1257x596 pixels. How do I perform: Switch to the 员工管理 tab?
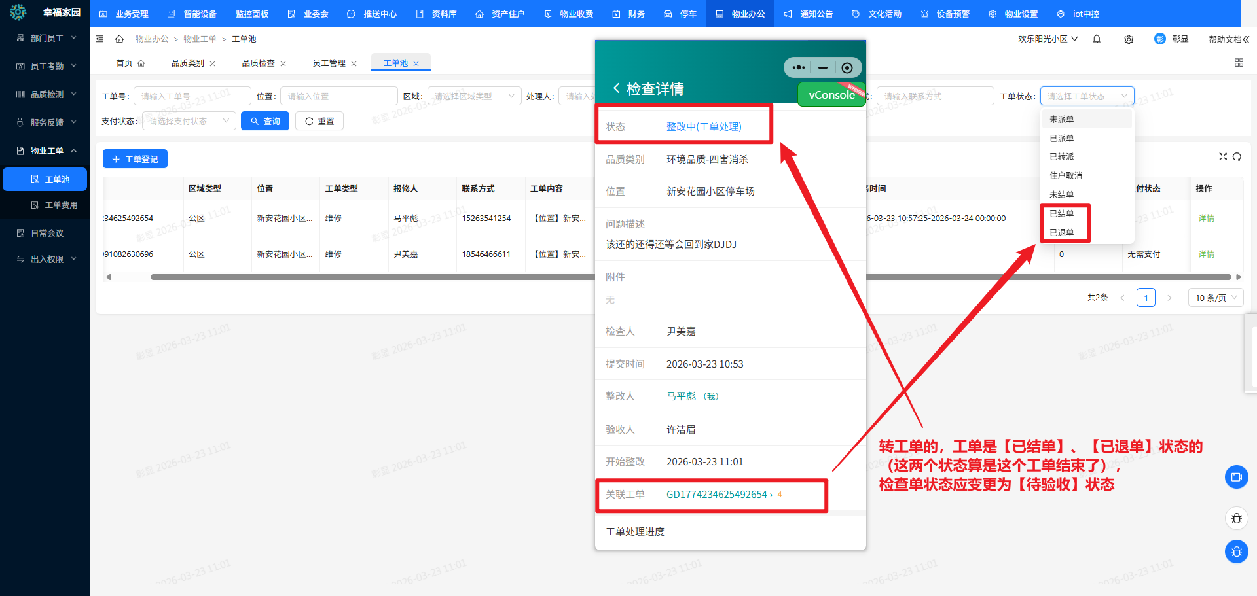[x=329, y=63]
